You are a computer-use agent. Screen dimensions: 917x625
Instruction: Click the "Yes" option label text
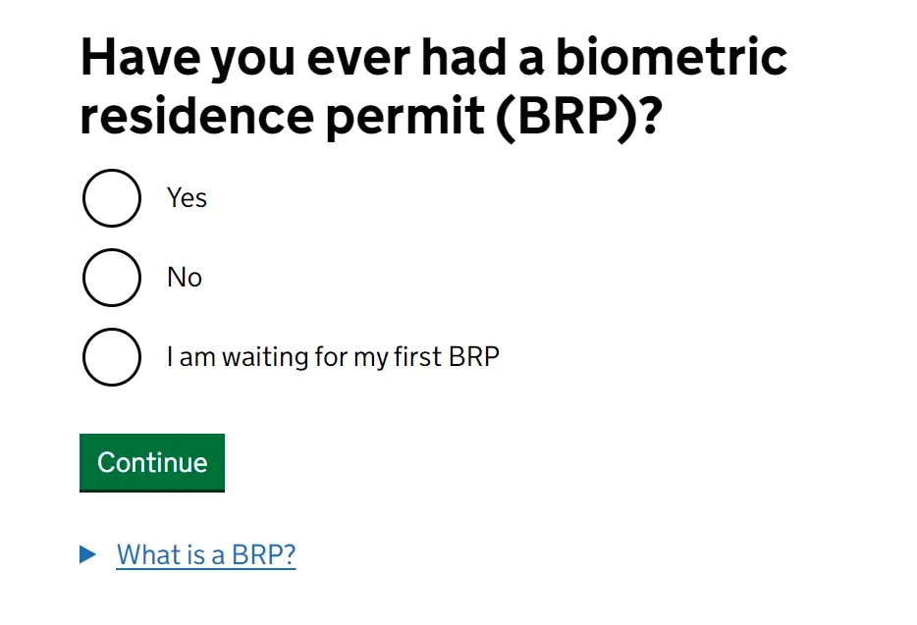(187, 198)
